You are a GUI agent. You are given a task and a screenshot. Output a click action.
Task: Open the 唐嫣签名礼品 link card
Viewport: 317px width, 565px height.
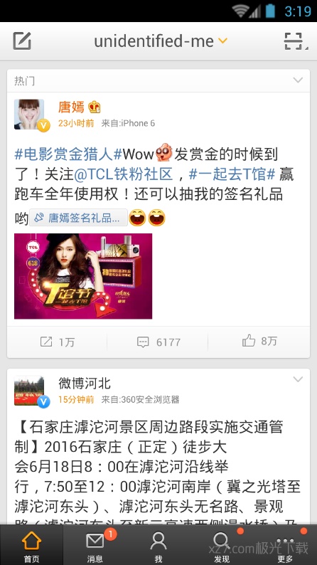(x=78, y=218)
